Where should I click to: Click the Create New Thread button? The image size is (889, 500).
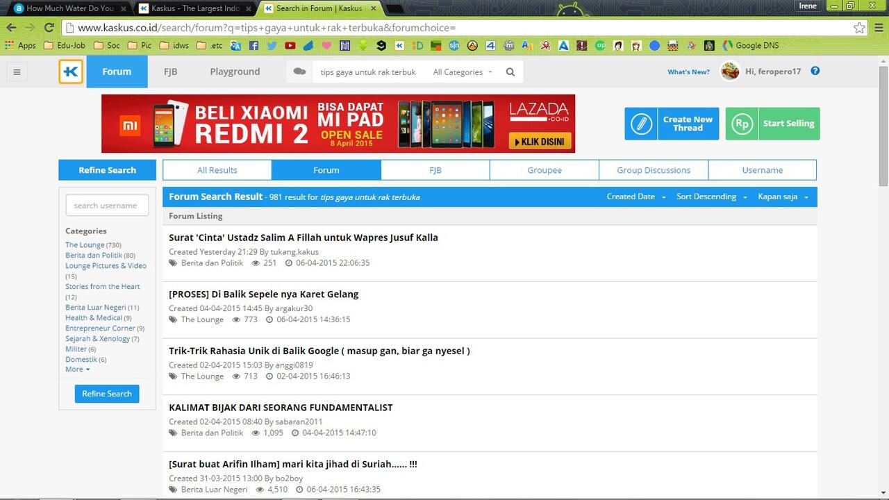(672, 124)
